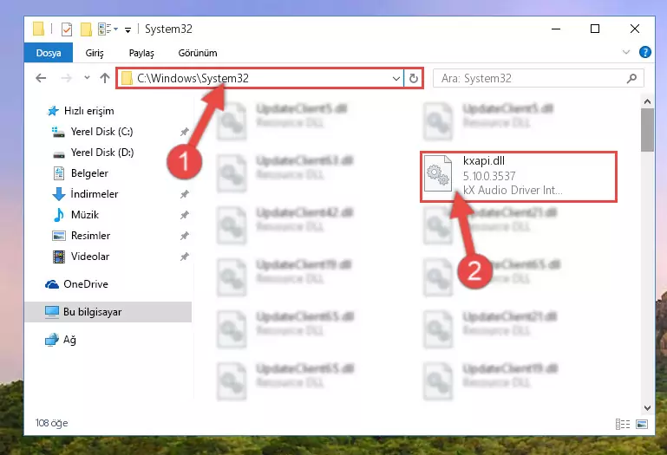Click the Ara: System32 search box

538,78
